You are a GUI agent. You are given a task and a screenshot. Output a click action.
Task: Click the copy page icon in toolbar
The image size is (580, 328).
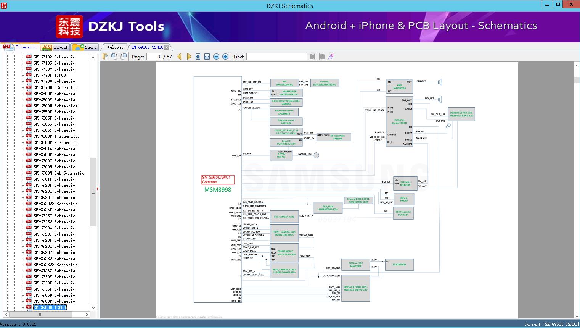(x=105, y=57)
